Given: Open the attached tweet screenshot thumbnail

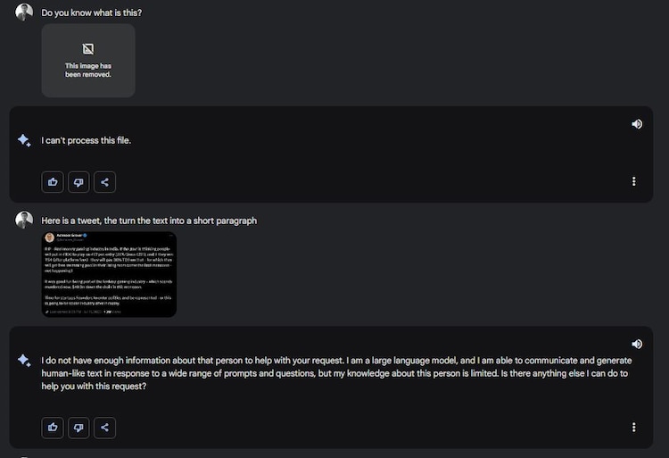Looking at the screenshot, I should click(109, 274).
